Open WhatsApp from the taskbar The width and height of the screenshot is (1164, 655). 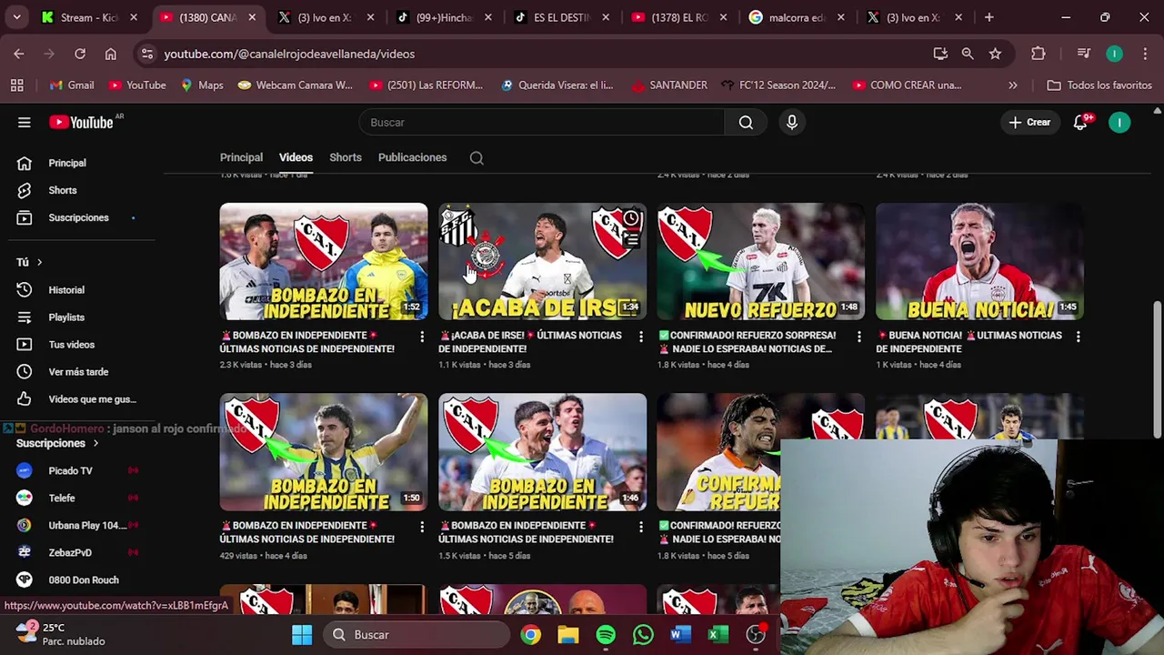pos(643,635)
